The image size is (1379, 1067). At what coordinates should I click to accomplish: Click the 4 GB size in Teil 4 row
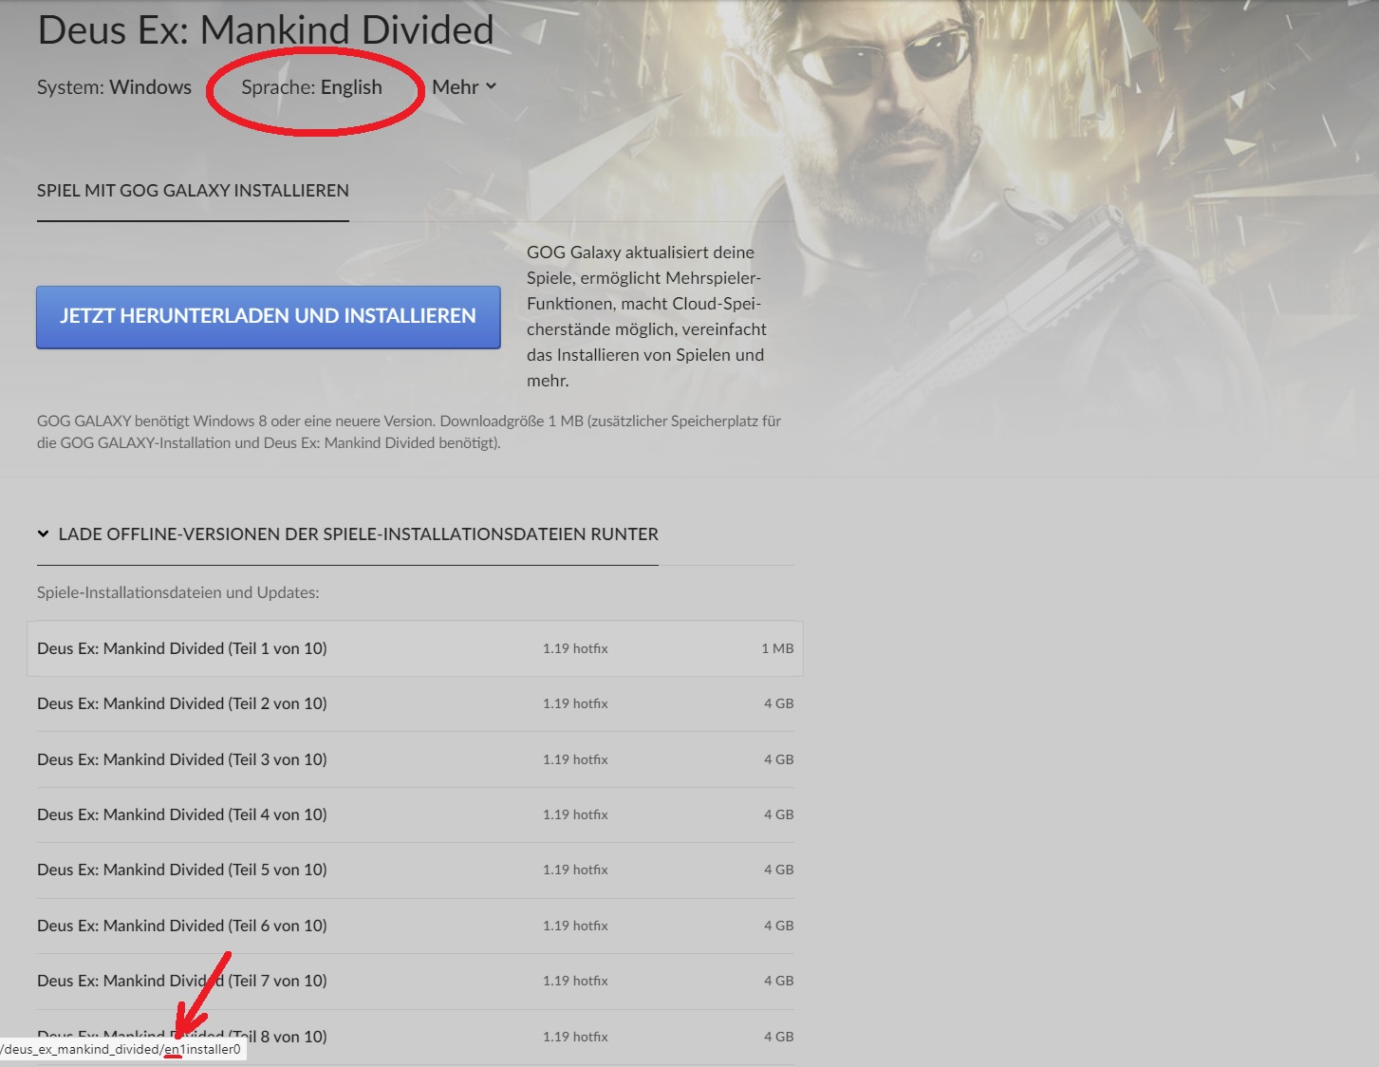779,814
